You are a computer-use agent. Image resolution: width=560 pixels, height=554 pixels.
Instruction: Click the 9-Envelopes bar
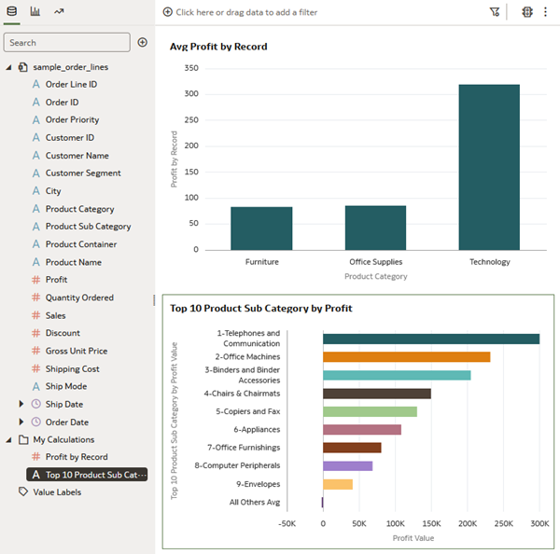pyautogui.click(x=338, y=484)
